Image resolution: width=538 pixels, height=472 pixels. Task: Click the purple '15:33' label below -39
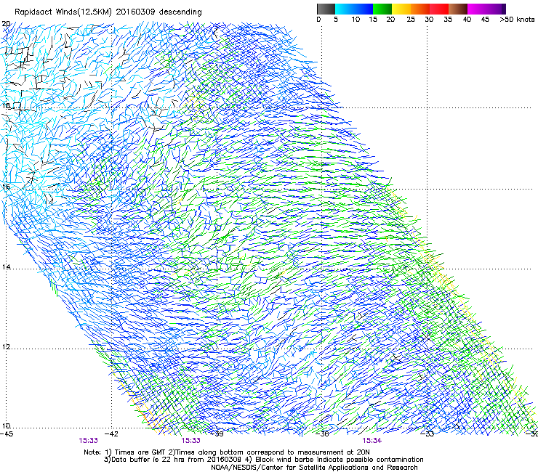click(190, 441)
